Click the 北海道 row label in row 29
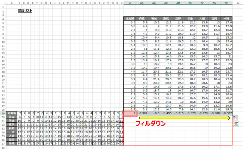Image resolution: width=243 pixels, height=149 pixels. coord(12,113)
